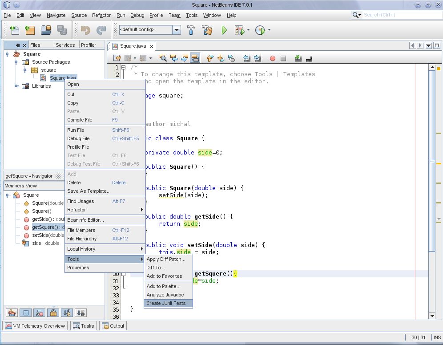Image resolution: width=443 pixels, height=345 pixels.
Task: Open Debug Project dropdown arrow
Action: click(248, 30)
